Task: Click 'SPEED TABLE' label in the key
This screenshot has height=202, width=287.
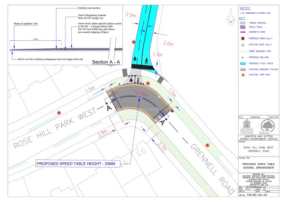Action: (x=256, y=27)
